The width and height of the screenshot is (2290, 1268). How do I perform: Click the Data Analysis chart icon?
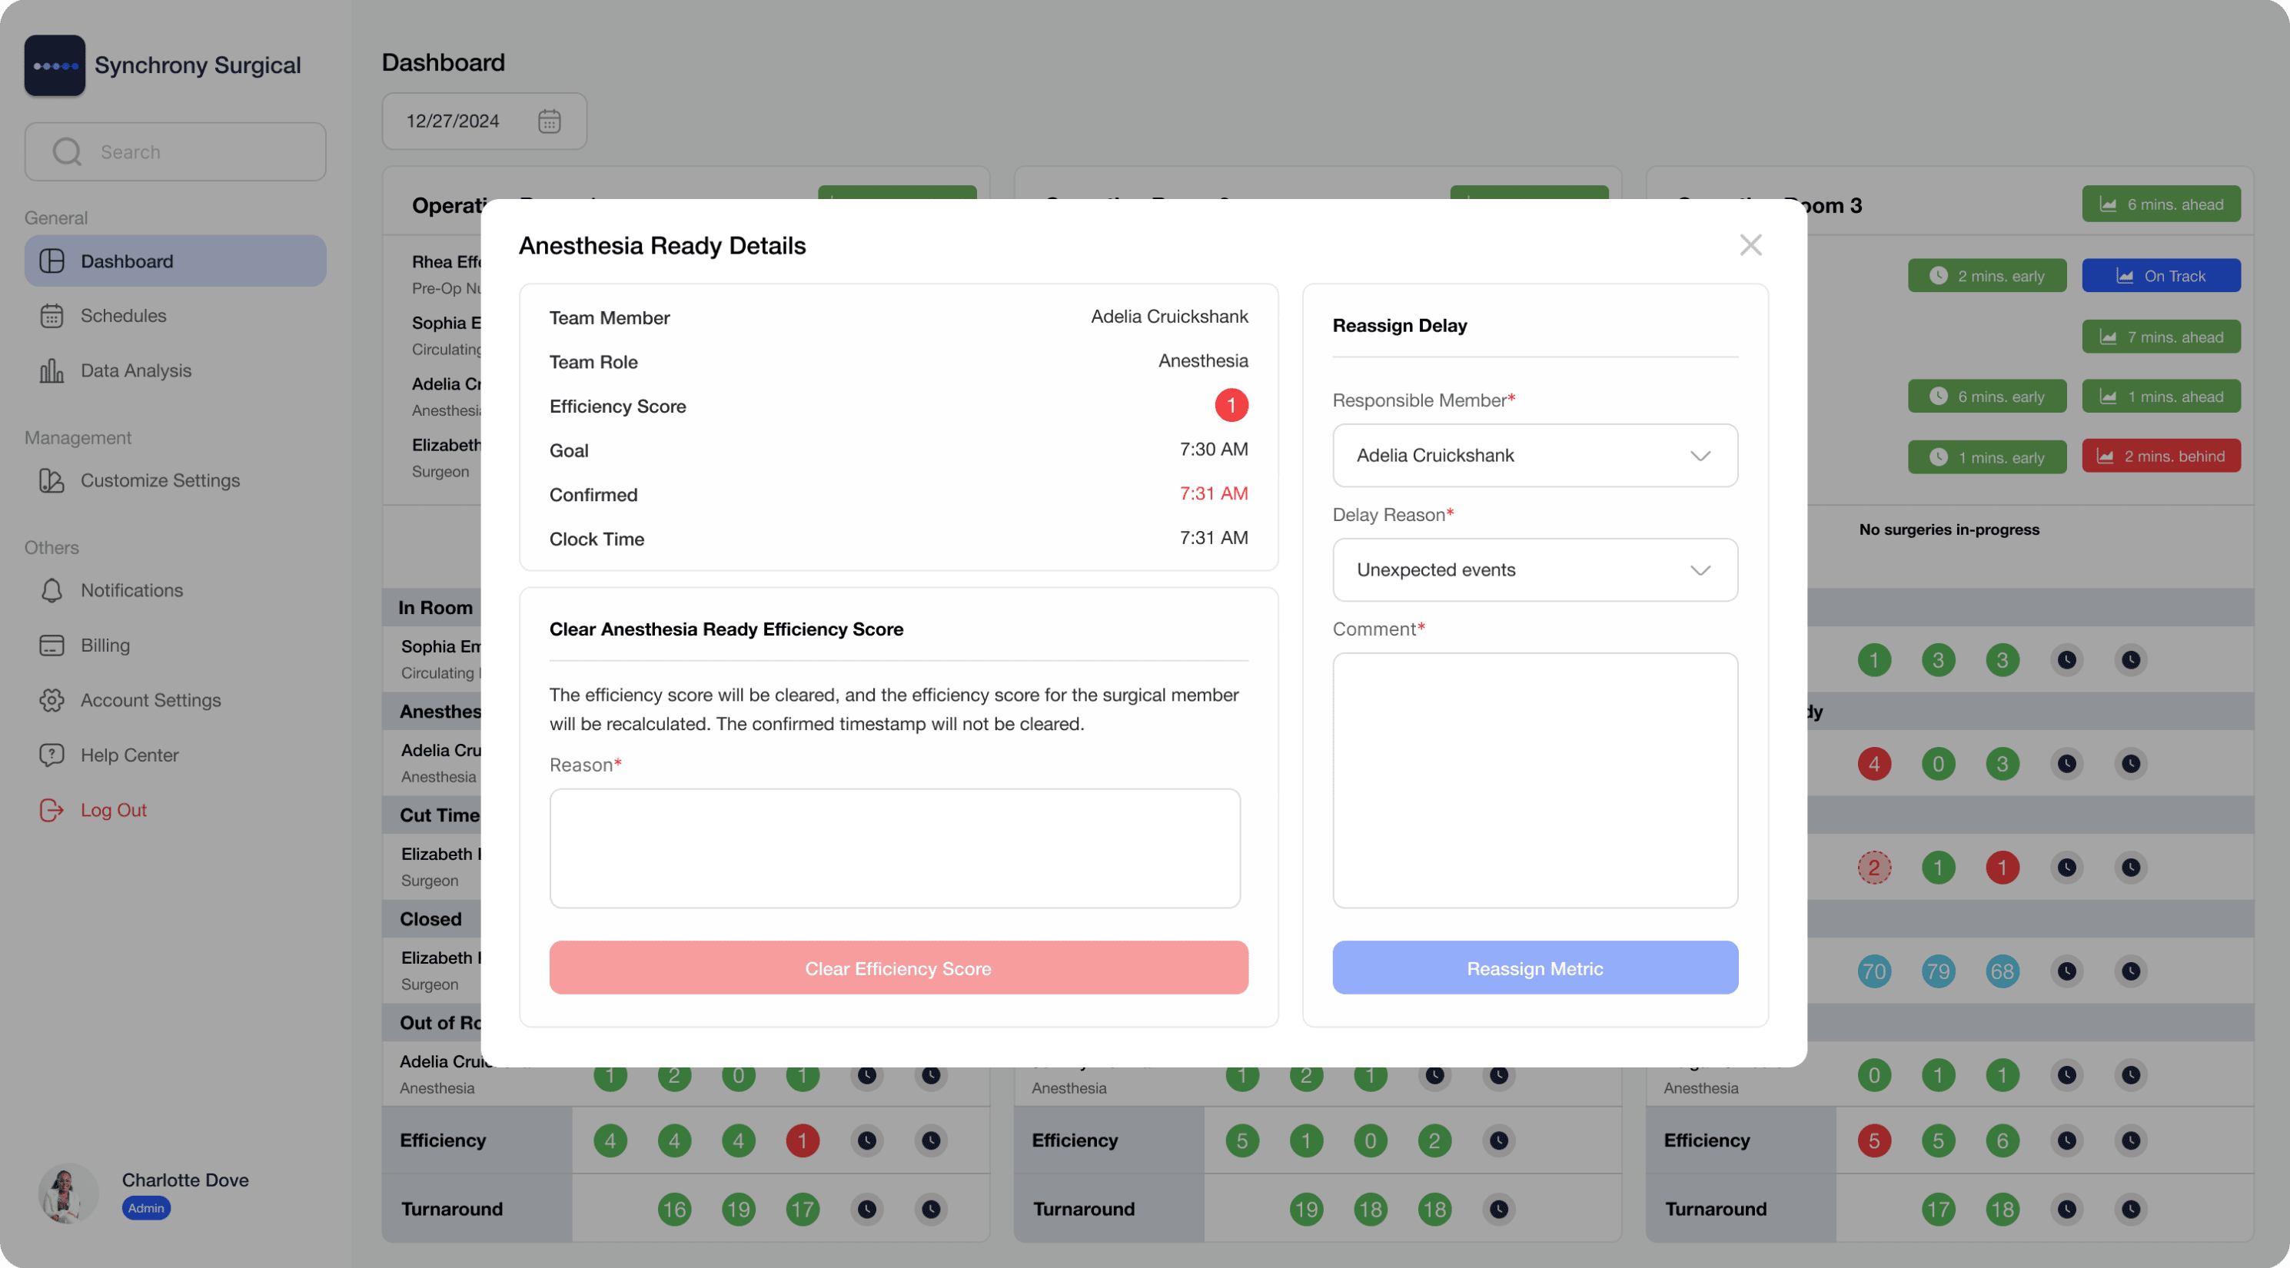pyautogui.click(x=52, y=370)
